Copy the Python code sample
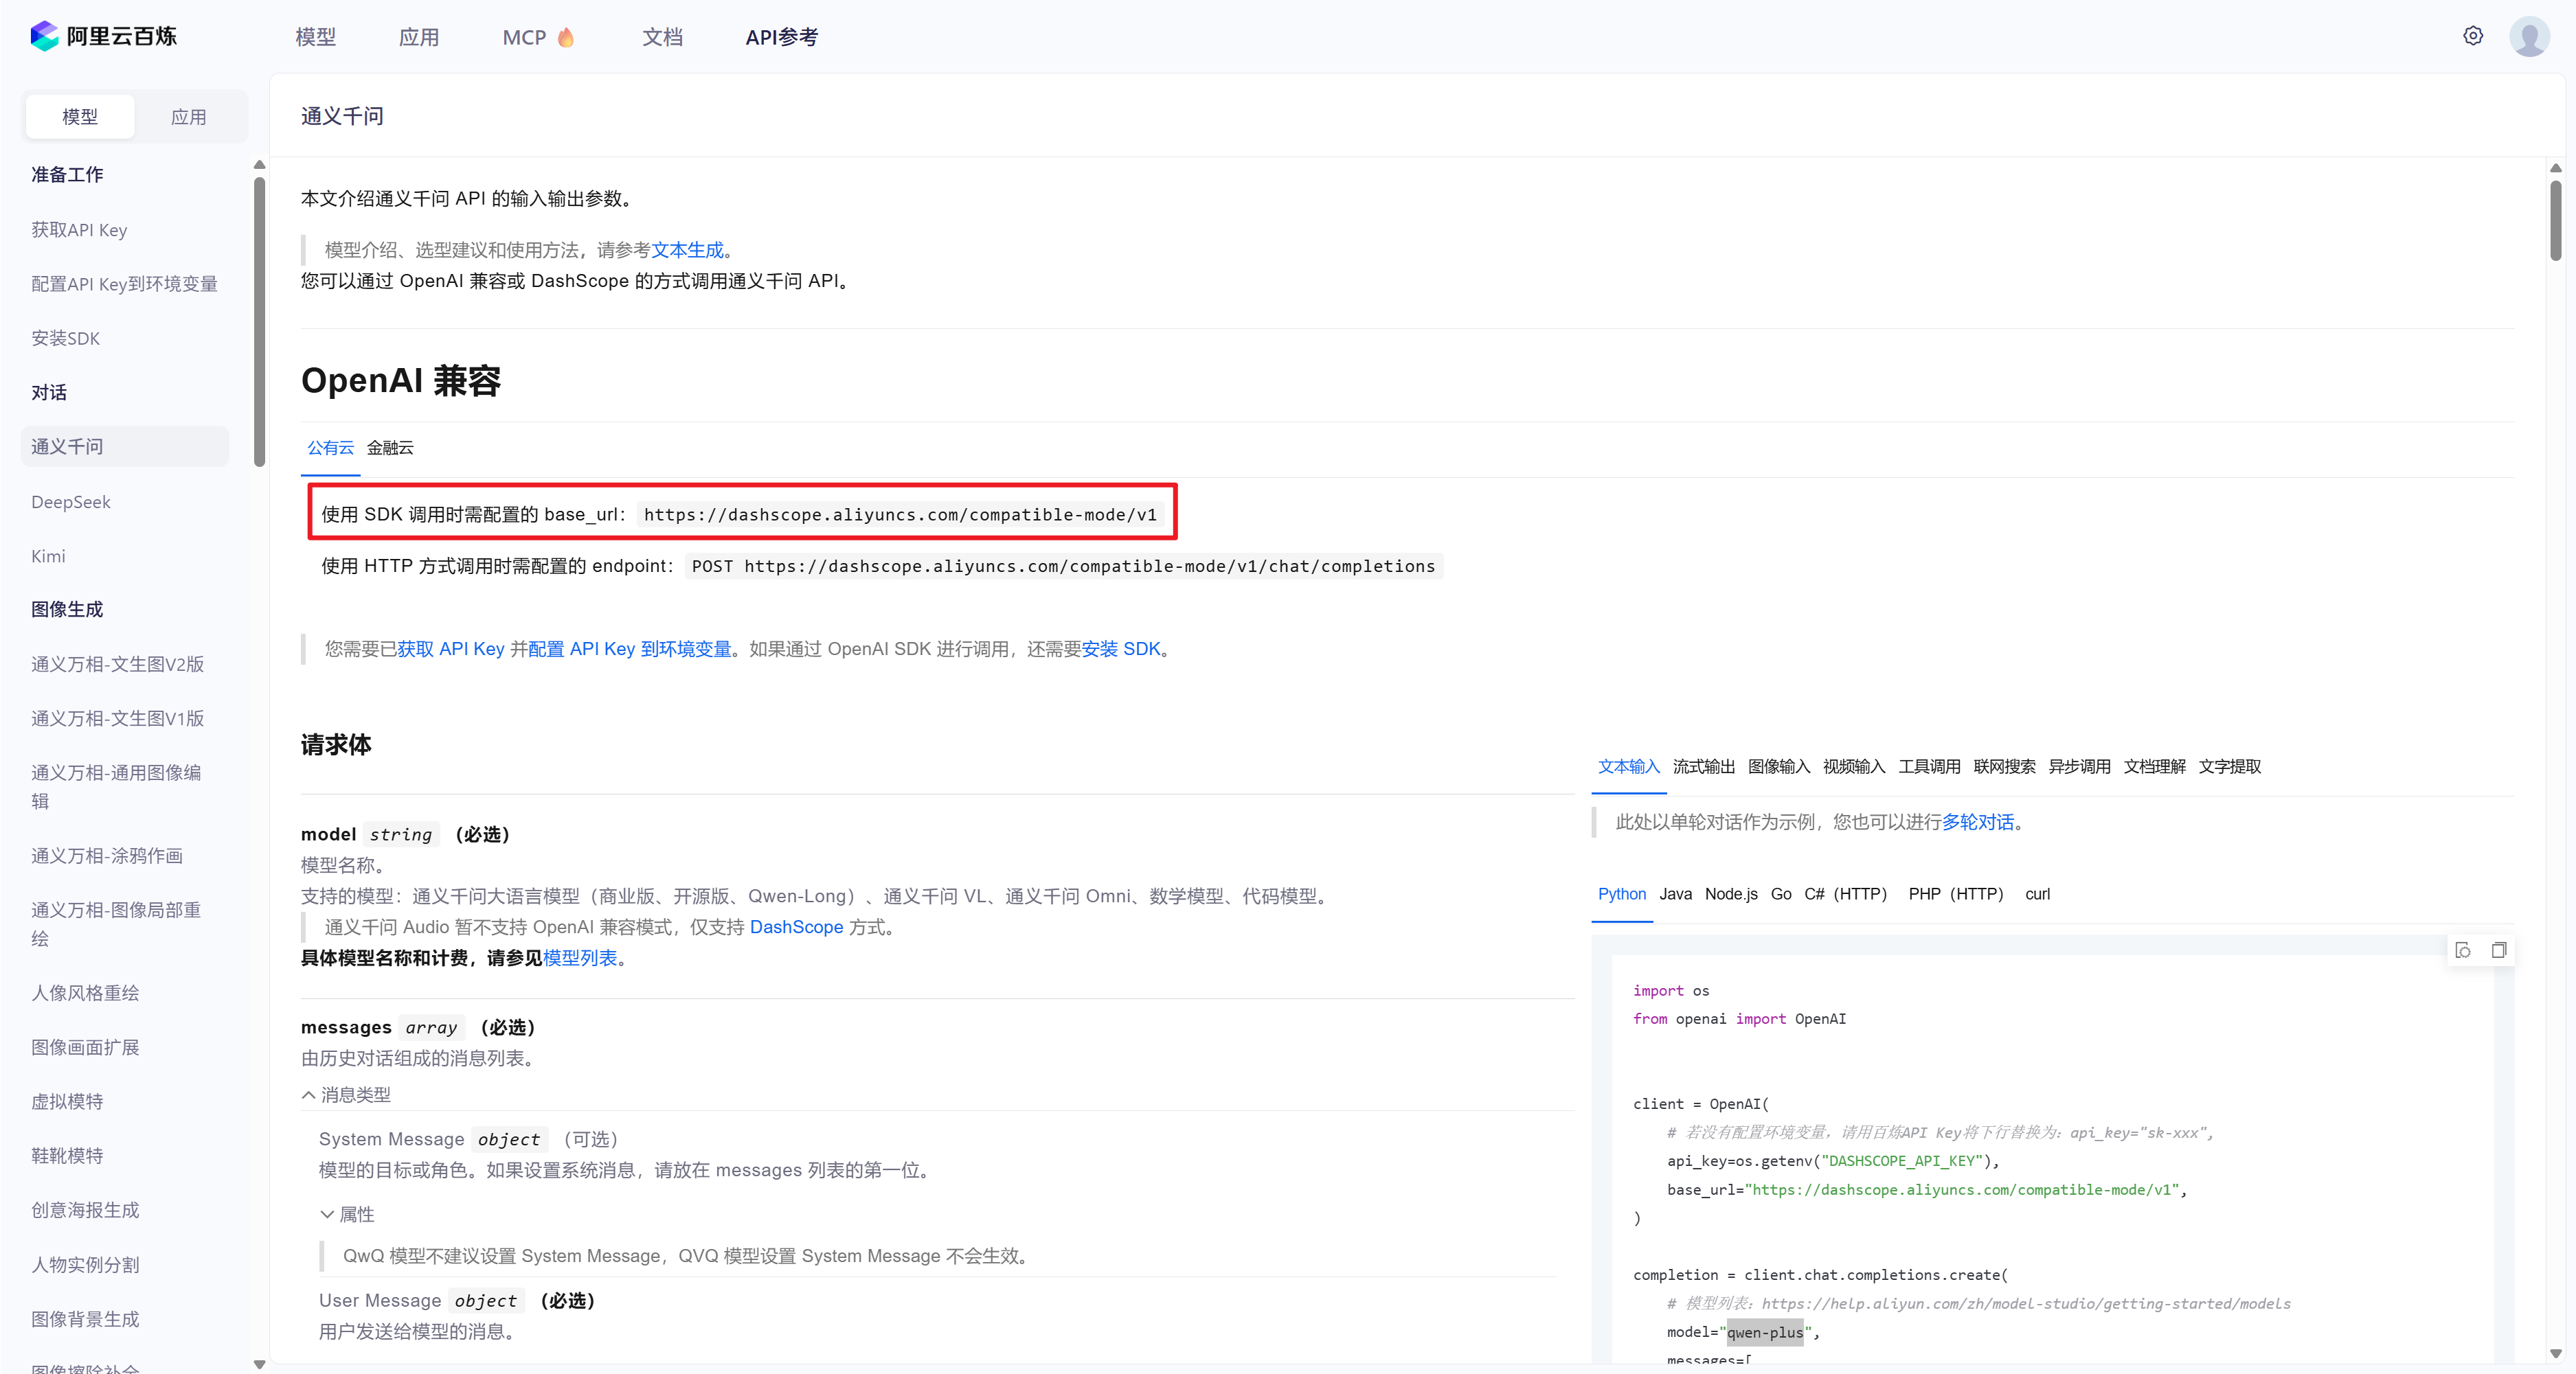 click(2498, 950)
